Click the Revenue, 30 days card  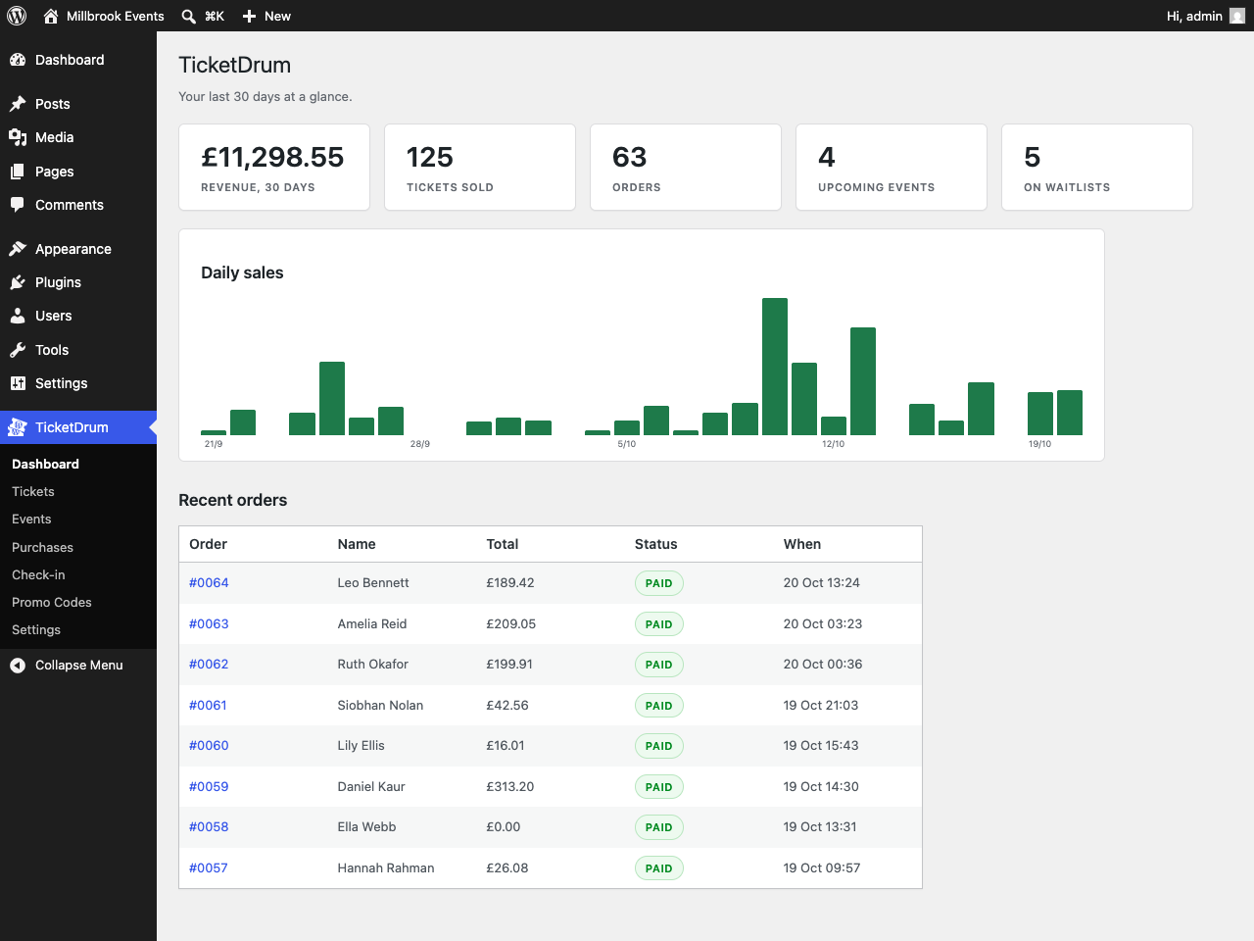click(x=274, y=167)
